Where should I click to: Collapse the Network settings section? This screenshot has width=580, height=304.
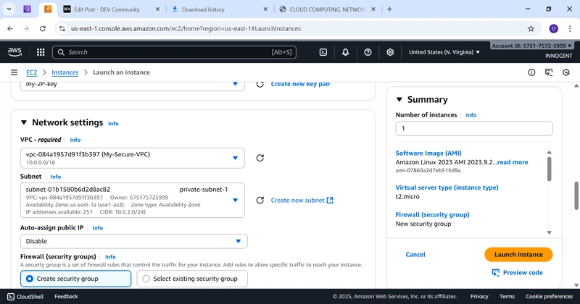[x=24, y=122]
